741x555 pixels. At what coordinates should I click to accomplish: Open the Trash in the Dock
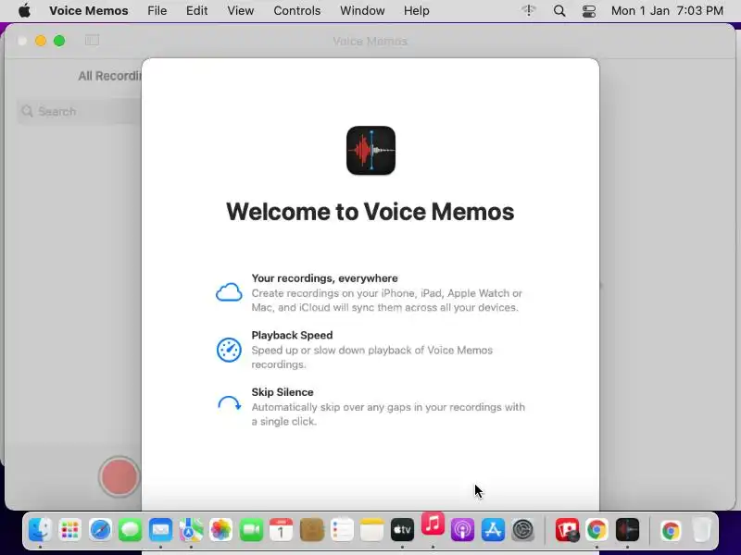[x=701, y=530]
